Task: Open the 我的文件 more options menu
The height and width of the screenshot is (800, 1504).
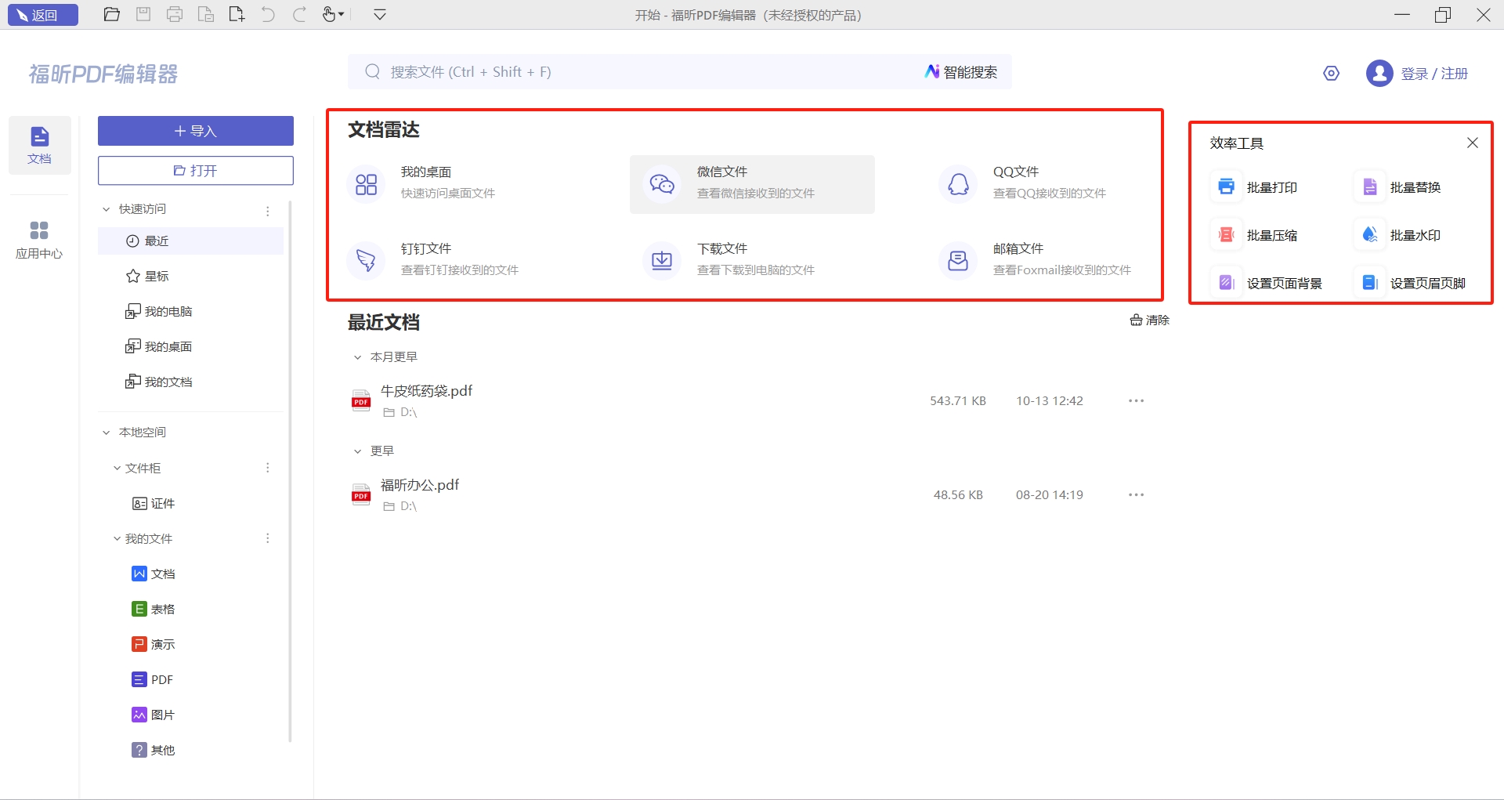Action: [x=268, y=538]
